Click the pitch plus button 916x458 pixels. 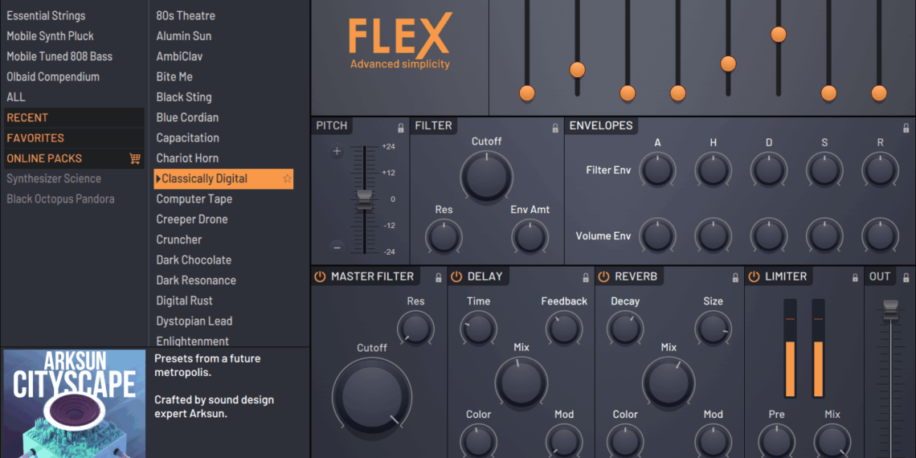point(337,152)
